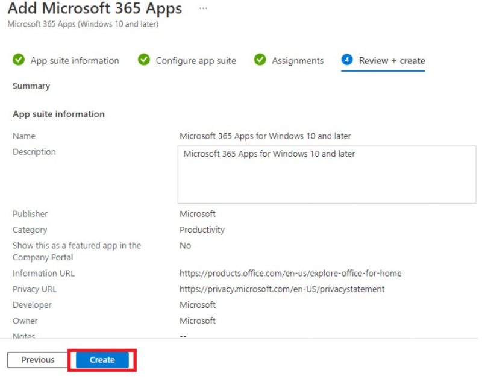Image resolution: width=482 pixels, height=379 pixels.
Task: Click inside the Description text box
Action: point(327,174)
